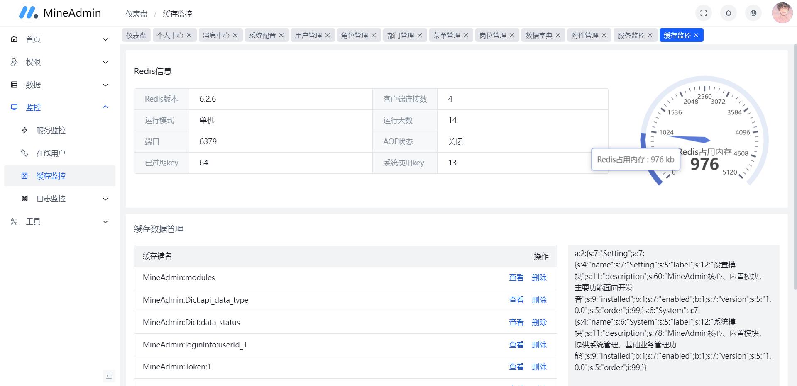This screenshot has height=386, width=797.
Task: Expand the 数据 menu chevron
Action: 105,85
